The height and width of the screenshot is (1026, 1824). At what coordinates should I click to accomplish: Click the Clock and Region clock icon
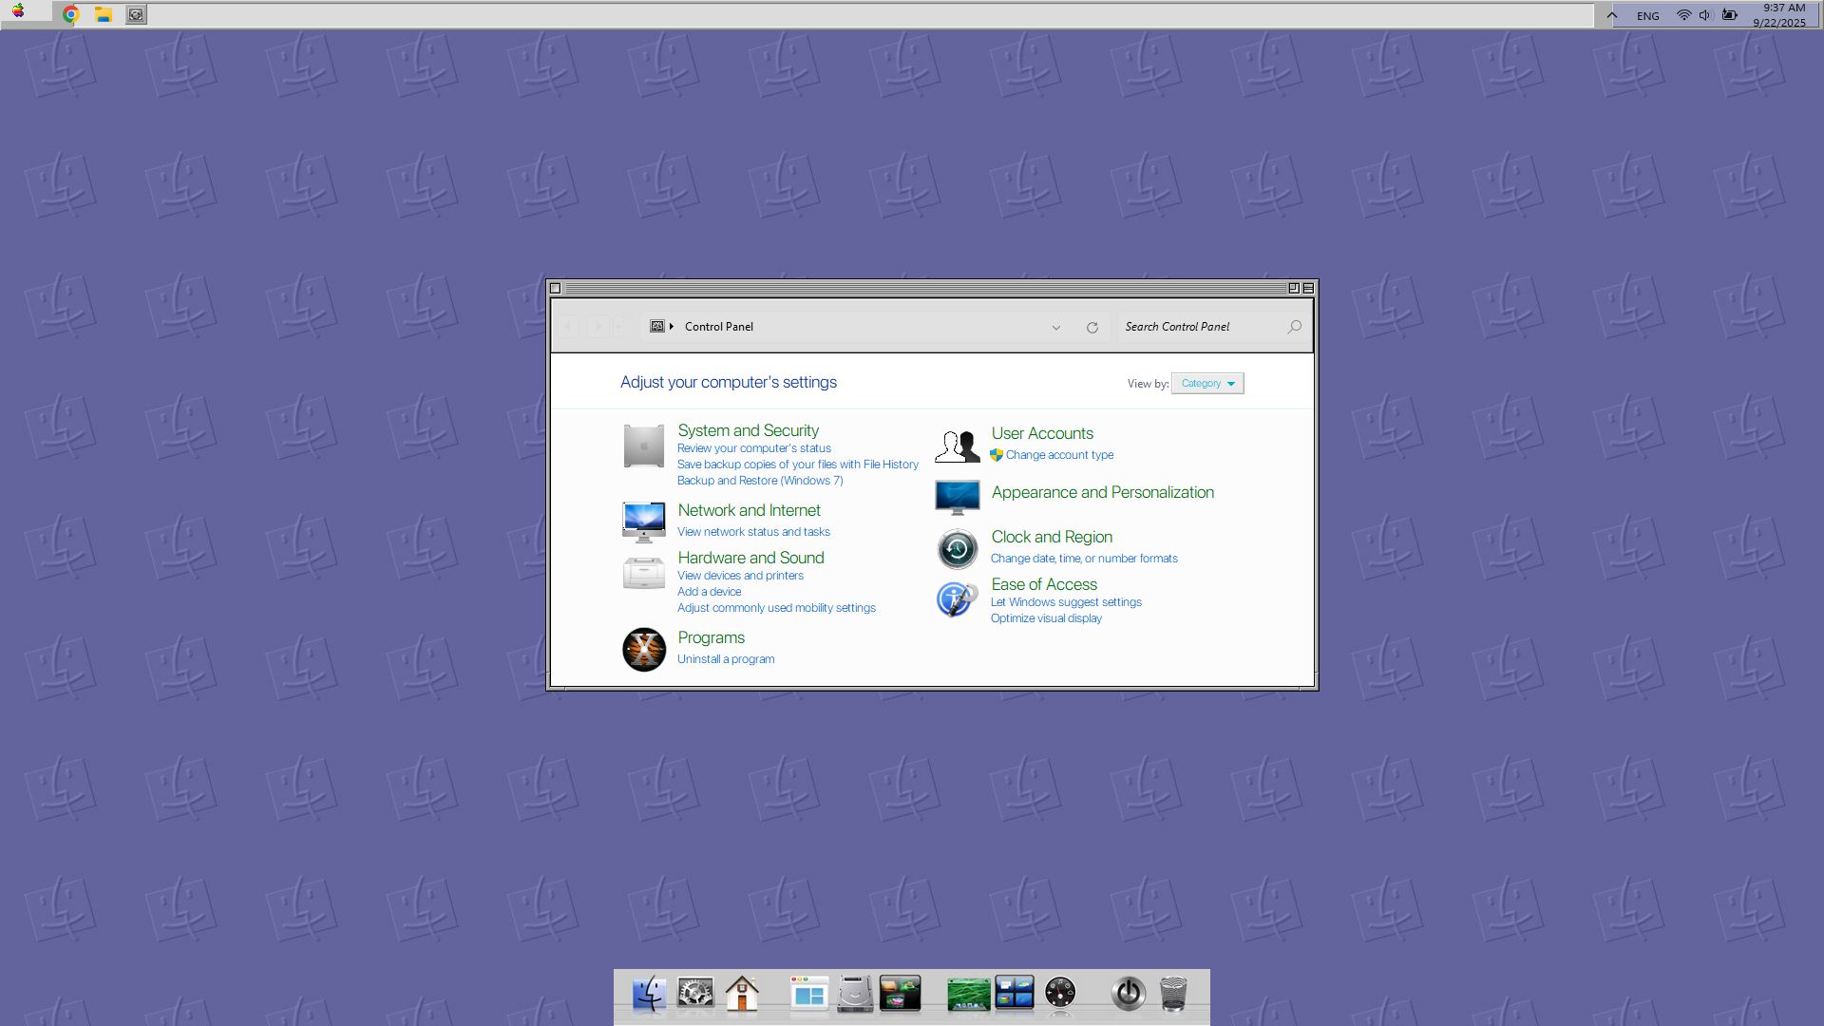pyautogui.click(x=957, y=549)
